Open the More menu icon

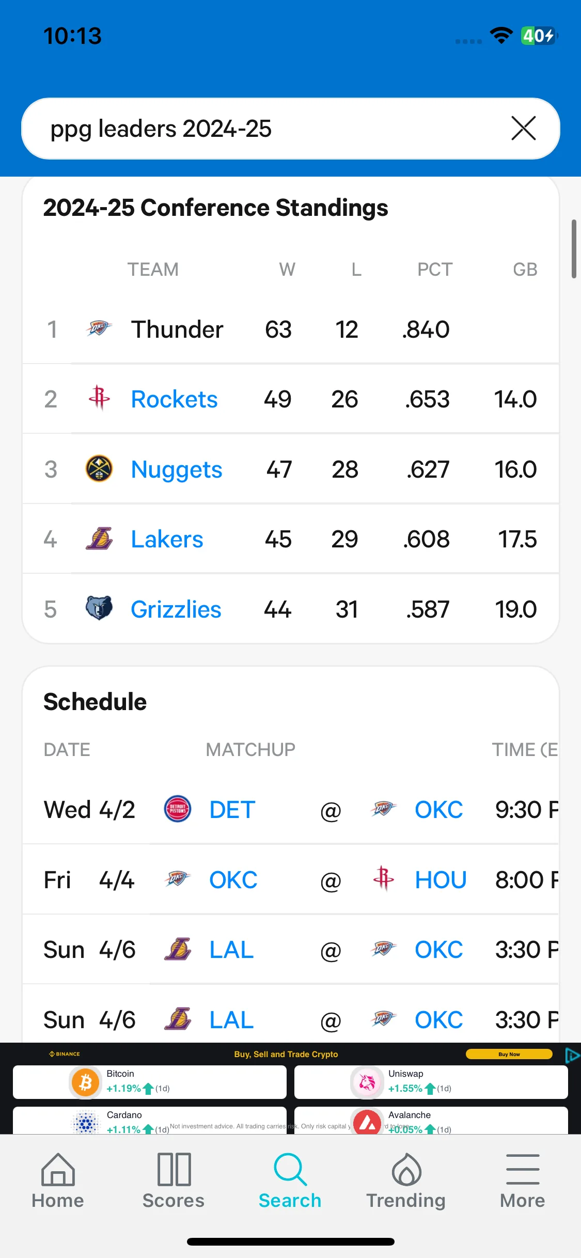[x=523, y=1170]
